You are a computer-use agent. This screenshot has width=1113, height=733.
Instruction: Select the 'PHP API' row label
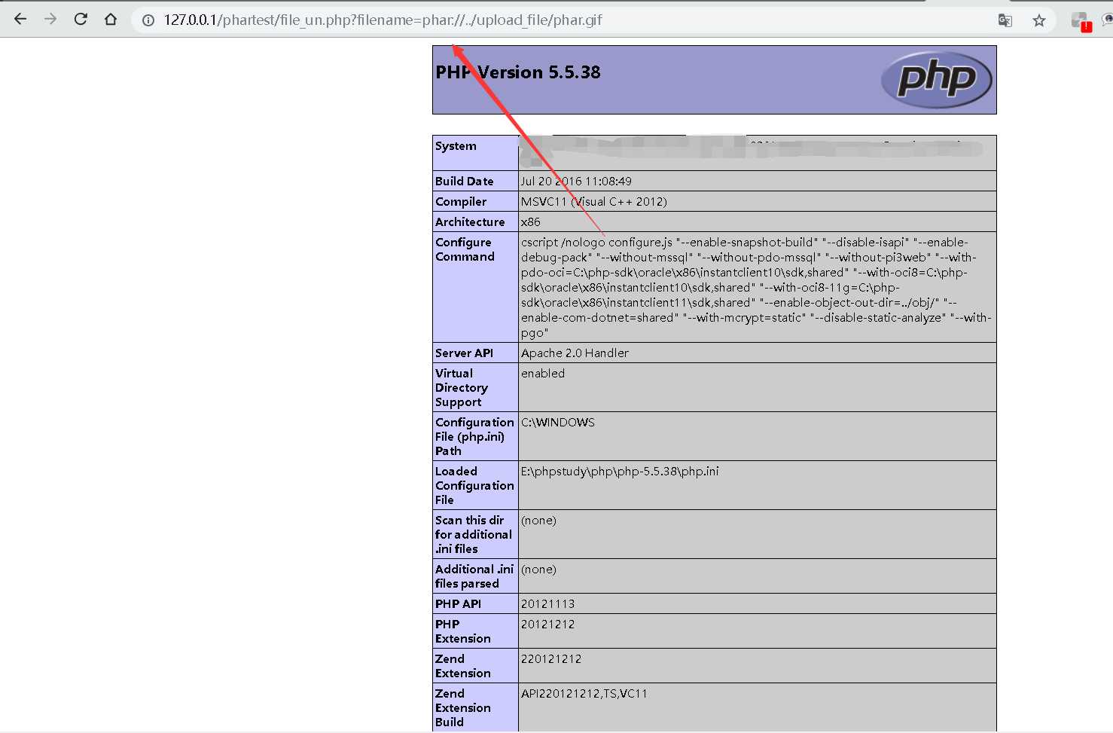click(458, 604)
